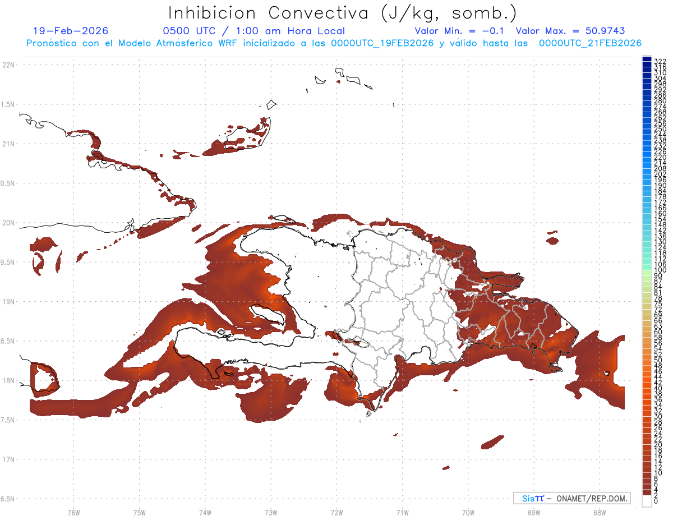Screen dimensions: 673x520
Task: Click the 72W longitude label
Action: click(x=336, y=512)
